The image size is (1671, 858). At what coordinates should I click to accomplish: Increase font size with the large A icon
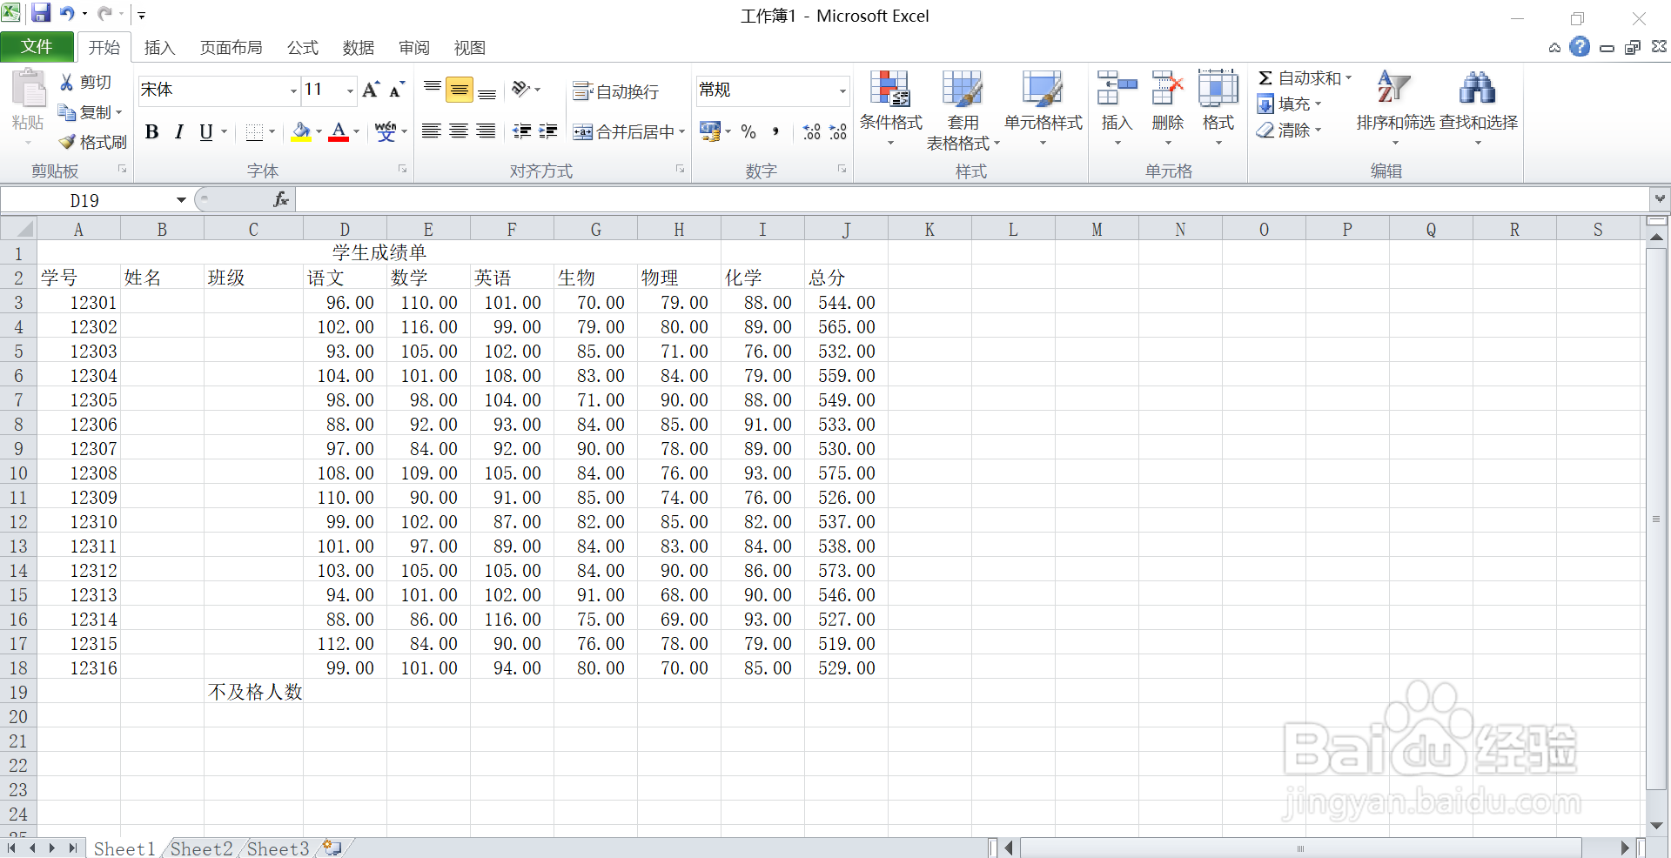click(371, 89)
